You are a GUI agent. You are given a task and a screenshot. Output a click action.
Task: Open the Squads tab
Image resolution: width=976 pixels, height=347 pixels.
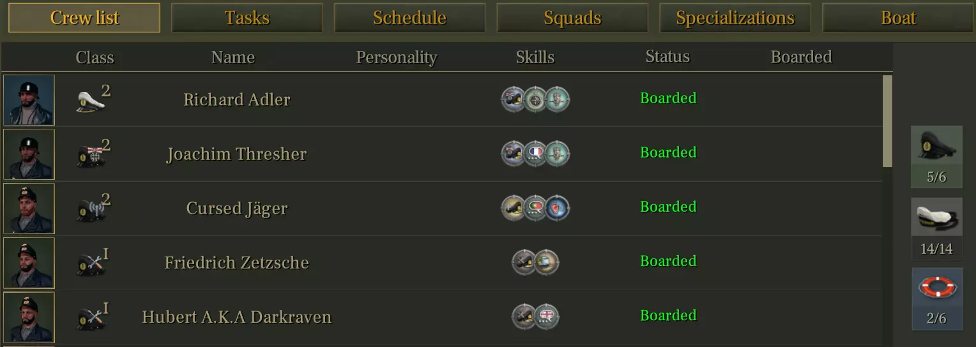coord(572,18)
